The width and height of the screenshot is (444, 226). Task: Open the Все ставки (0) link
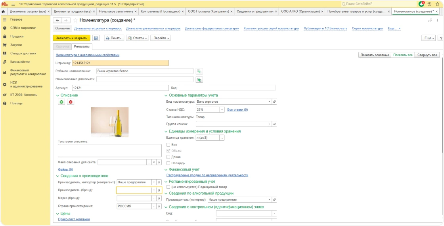(x=237, y=109)
